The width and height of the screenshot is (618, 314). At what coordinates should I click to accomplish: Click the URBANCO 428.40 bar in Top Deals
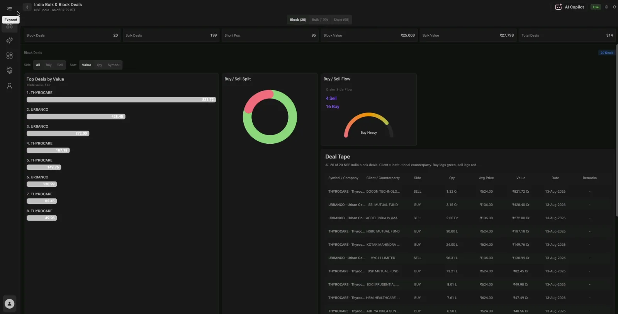[76, 116]
